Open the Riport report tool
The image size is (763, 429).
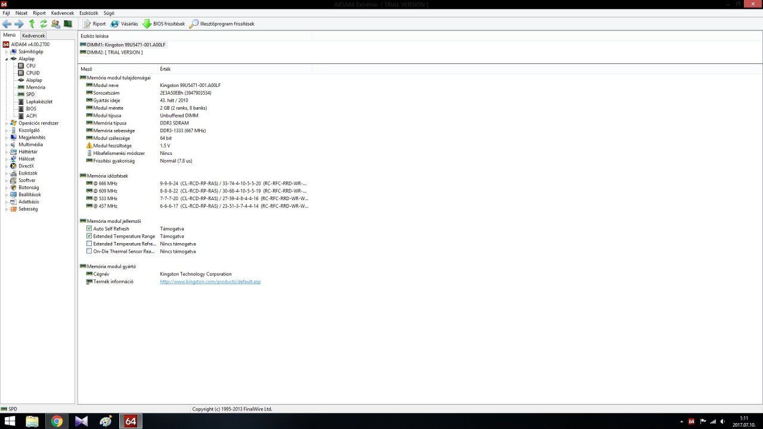[94, 24]
